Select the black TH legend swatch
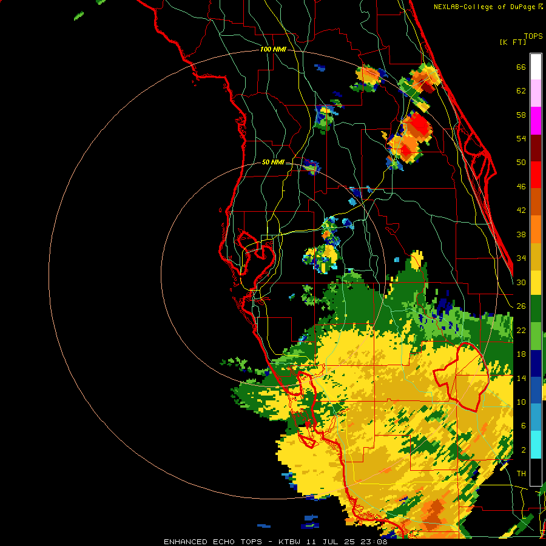This screenshot has height=546, width=546. [536, 472]
